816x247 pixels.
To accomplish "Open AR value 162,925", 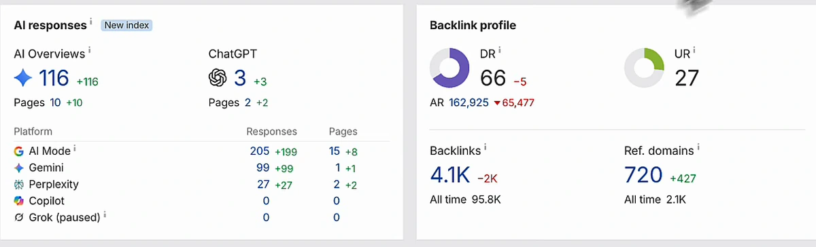I will (469, 102).
